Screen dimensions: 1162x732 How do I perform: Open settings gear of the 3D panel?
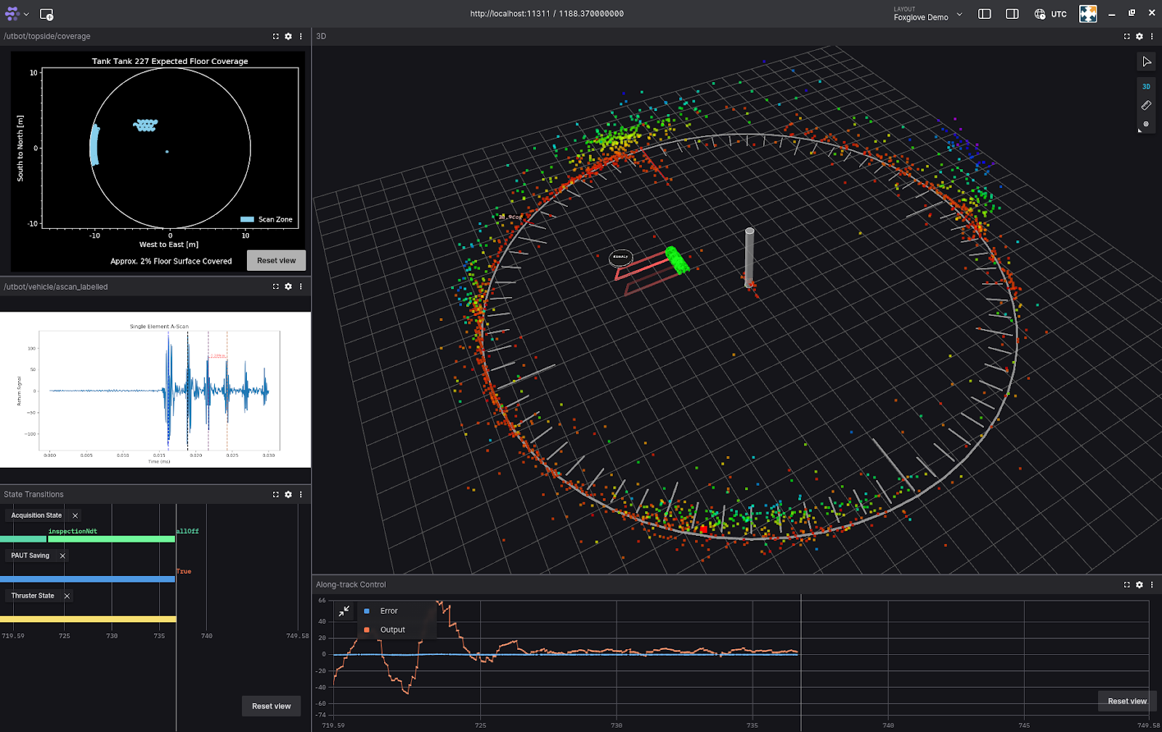tap(1139, 36)
